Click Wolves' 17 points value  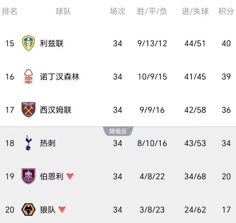coord(226,210)
